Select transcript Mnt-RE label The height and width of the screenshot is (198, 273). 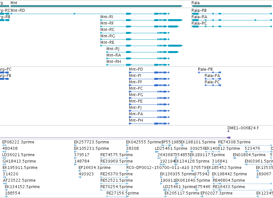point(107,42)
